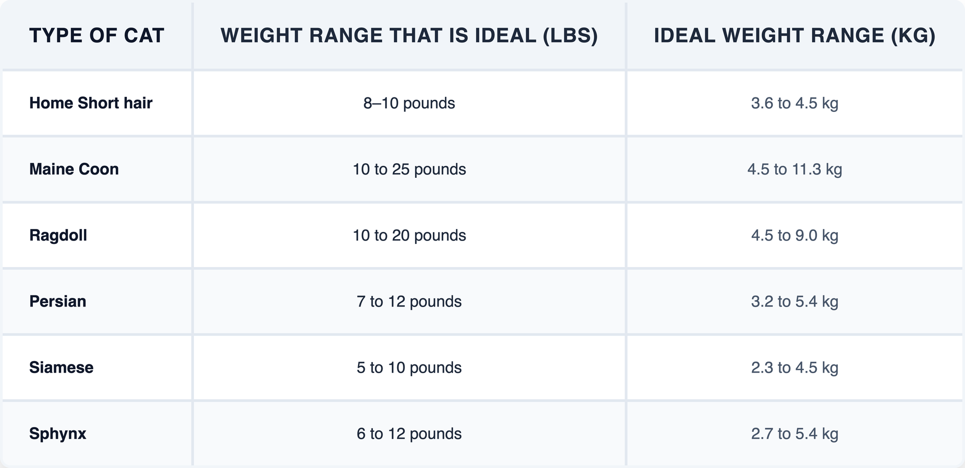Viewport: 965px width, 468px height.
Task: Click the '4.5 to 9.0 kg' cell
Action: point(795,235)
